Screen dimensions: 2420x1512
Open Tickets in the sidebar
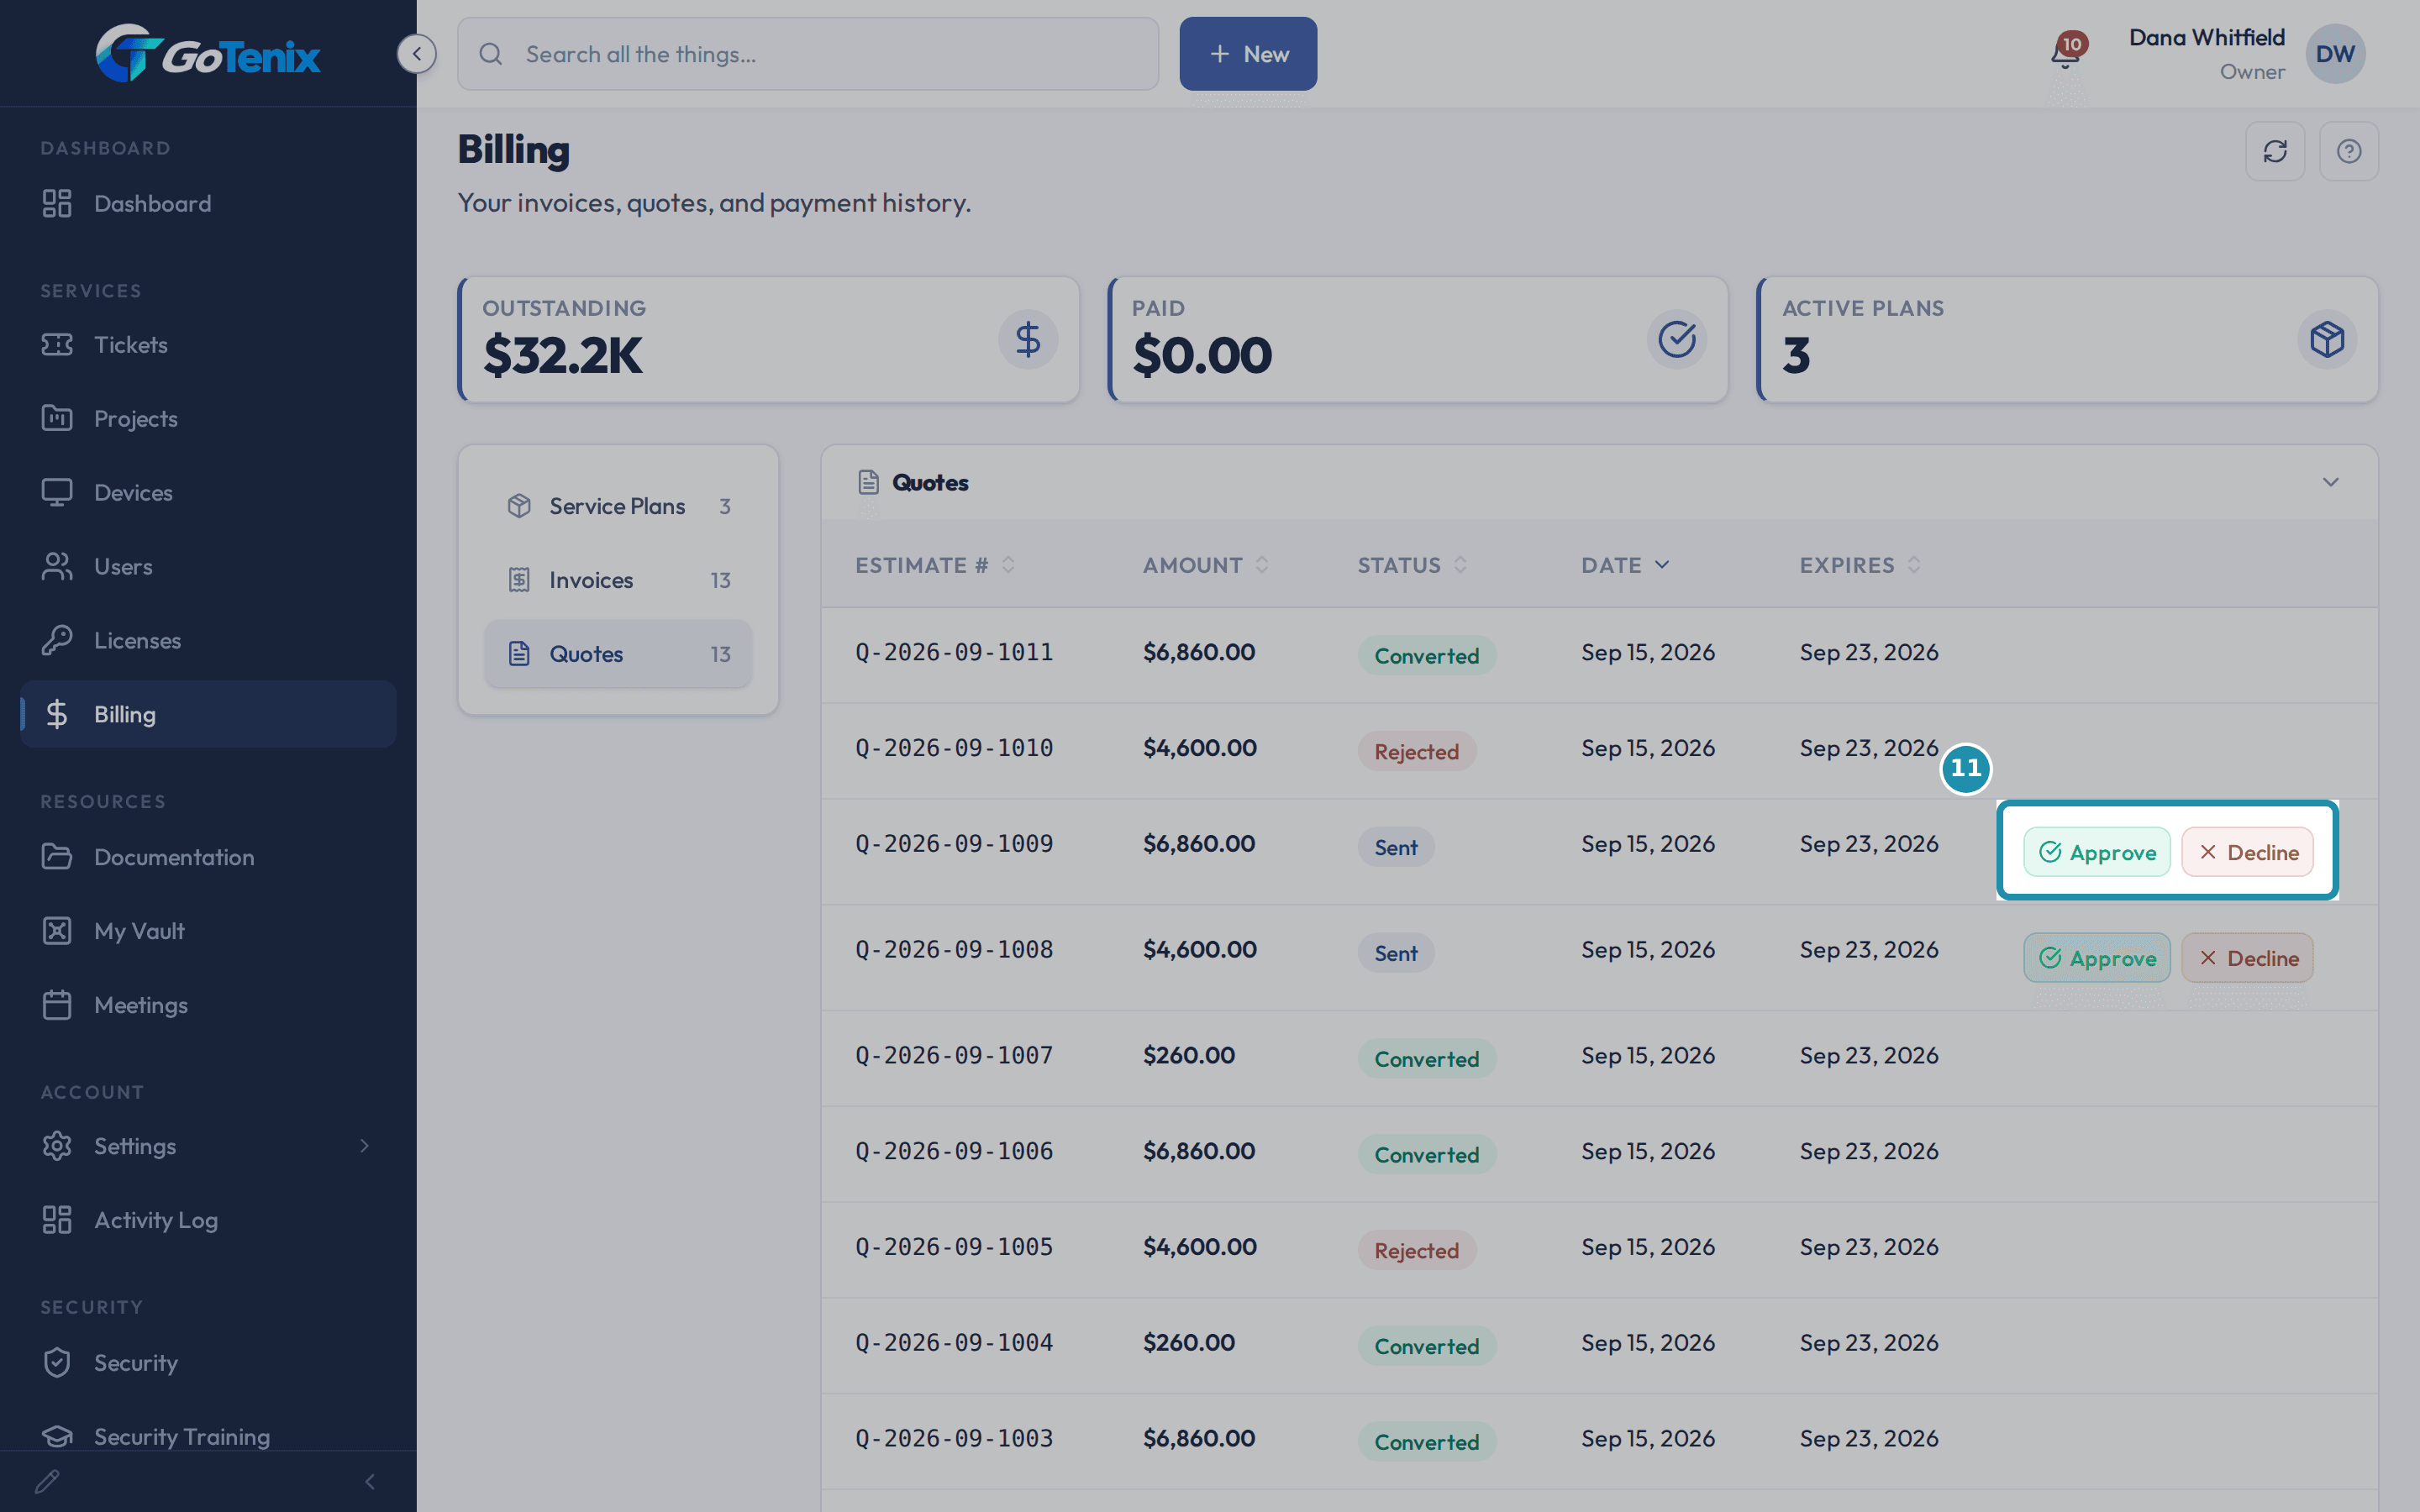coord(208,345)
